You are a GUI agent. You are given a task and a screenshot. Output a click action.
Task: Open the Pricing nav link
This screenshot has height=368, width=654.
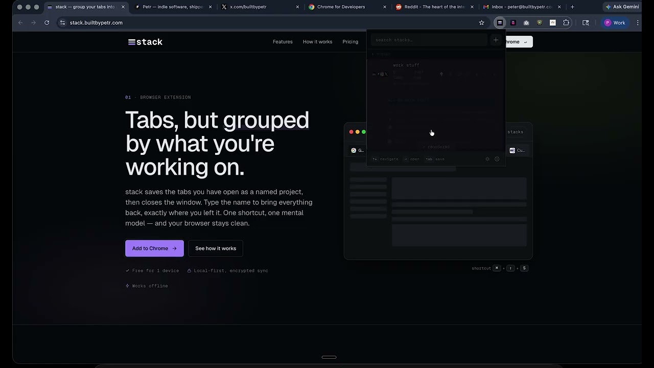click(350, 42)
